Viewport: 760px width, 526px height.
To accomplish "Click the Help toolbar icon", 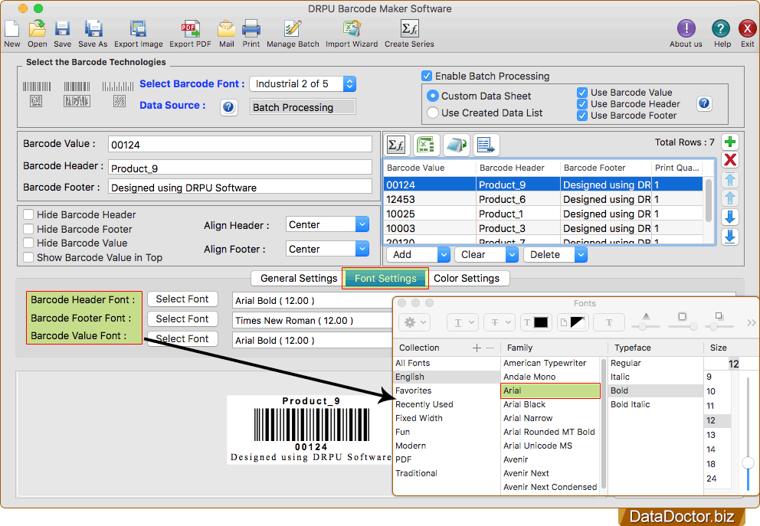I will (x=721, y=29).
